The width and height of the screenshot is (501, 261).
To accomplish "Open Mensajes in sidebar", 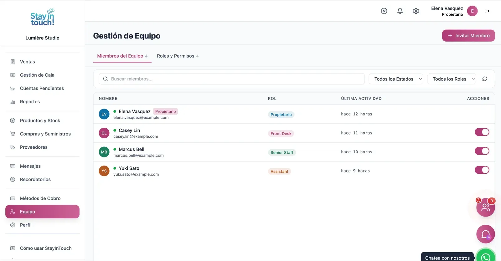I will [42, 166].
